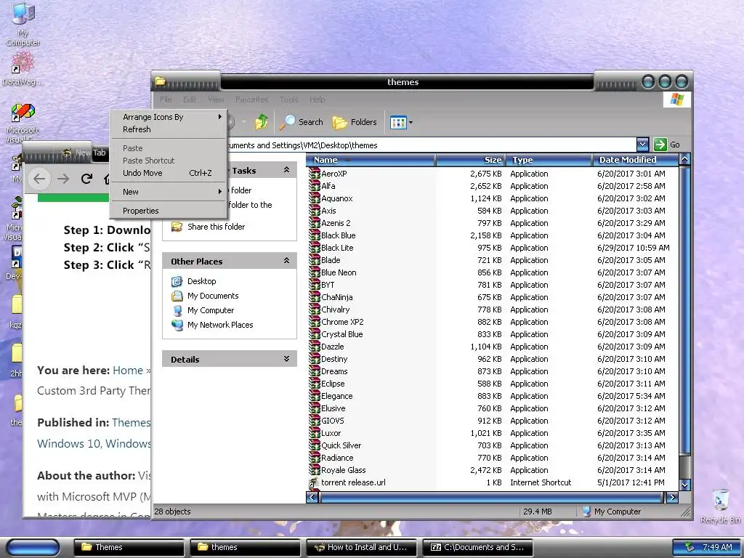Click the Recycle Bin desktop icon
Image resolution: width=744 pixels, height=558 pixels.
[720, 501]
